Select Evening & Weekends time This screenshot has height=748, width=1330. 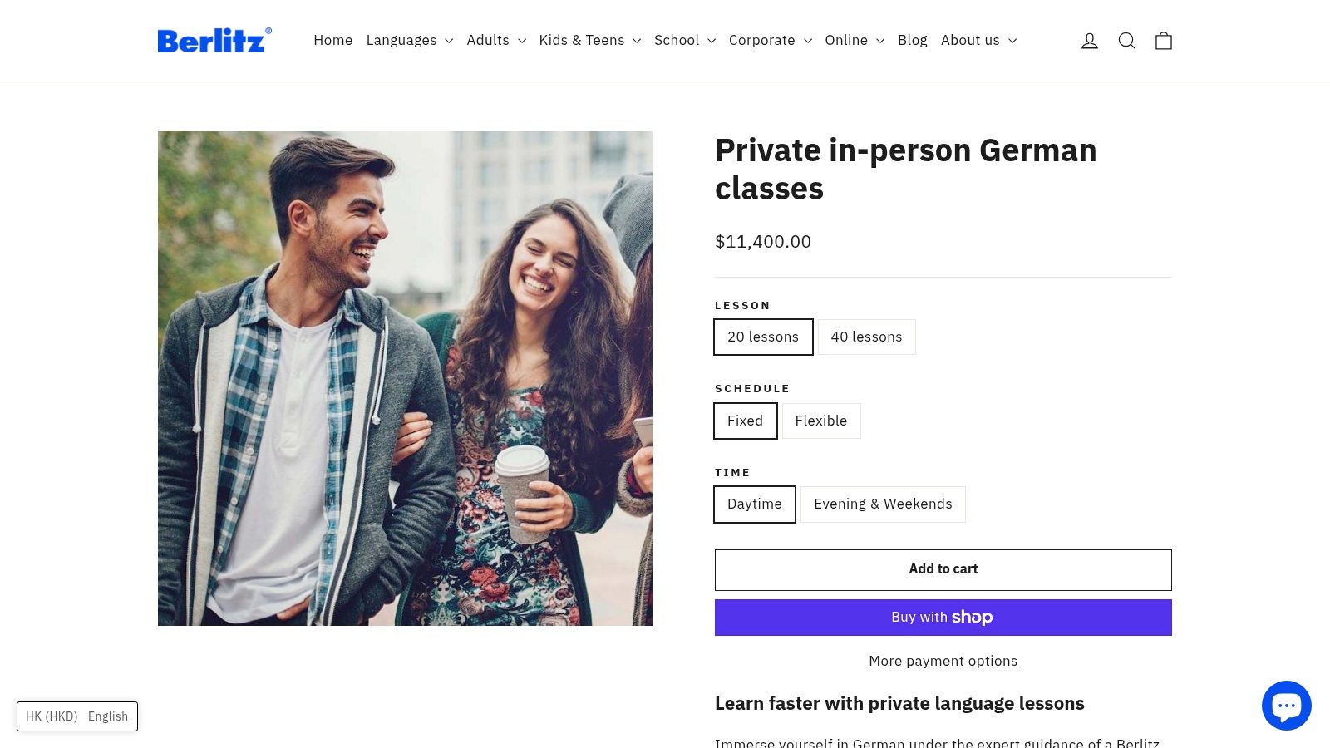pyautogui.click(x=883, y=504)
